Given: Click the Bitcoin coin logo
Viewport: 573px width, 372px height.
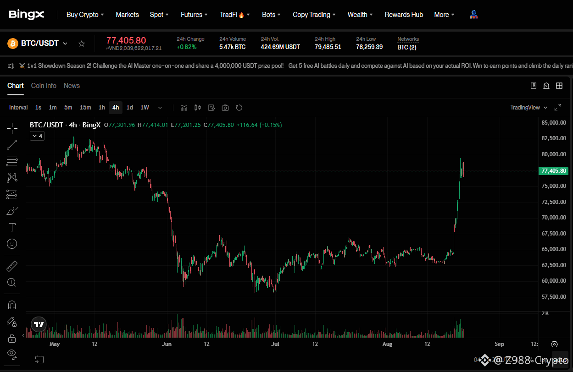Looking at the screenshot, I should coord(12,44).
